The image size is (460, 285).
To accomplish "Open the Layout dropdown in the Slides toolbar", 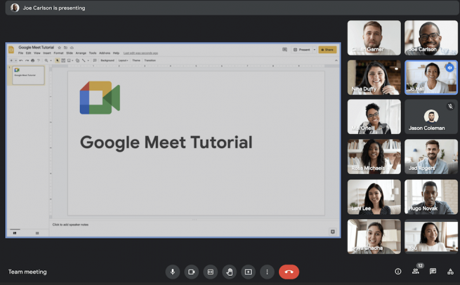I will click(123, 60).
